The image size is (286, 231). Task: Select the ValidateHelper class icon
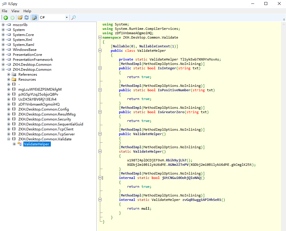coord(20,144)
